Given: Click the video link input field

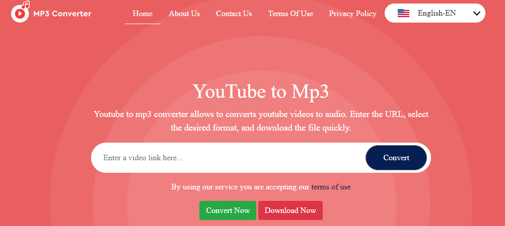Looking at the screenshot, I should click(228, 158).
